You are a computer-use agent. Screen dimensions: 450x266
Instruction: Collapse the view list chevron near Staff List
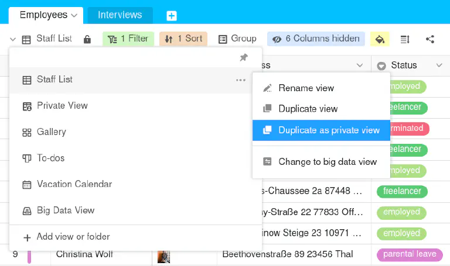point(13,39)
